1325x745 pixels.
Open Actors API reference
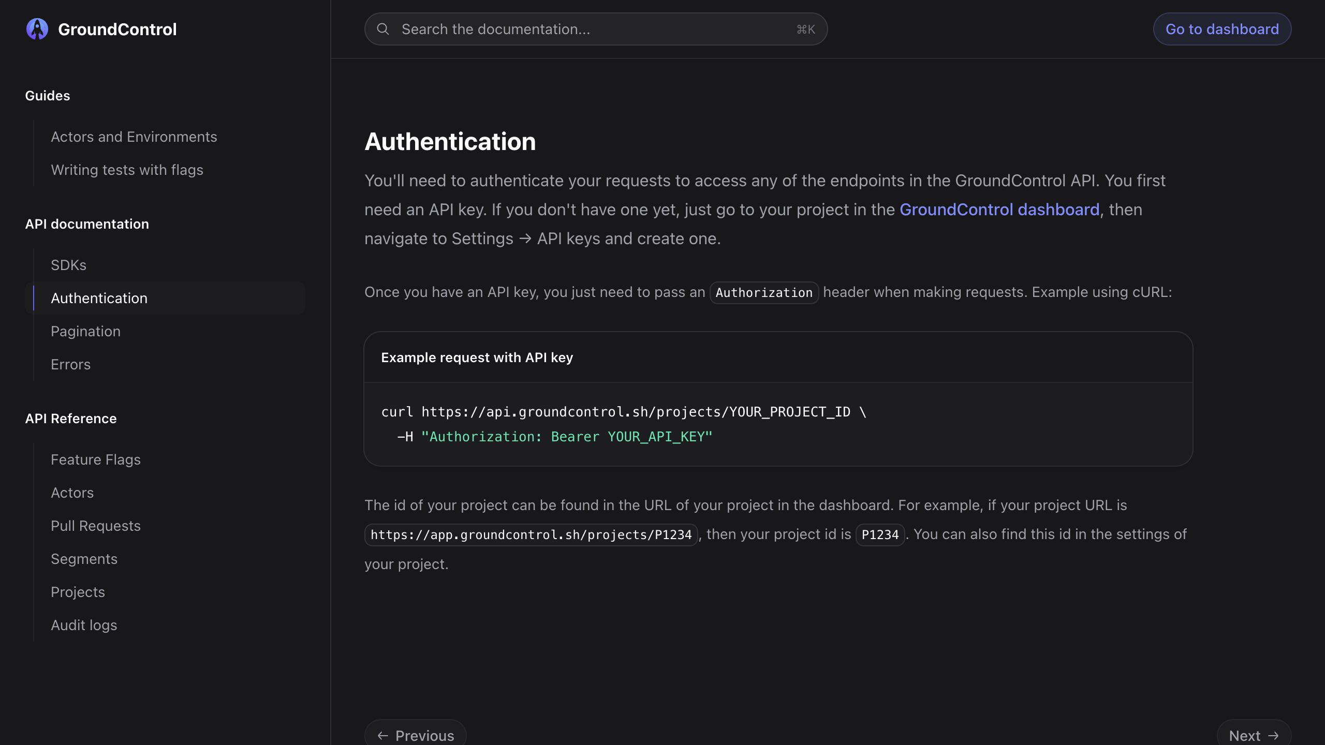[72, 493]
